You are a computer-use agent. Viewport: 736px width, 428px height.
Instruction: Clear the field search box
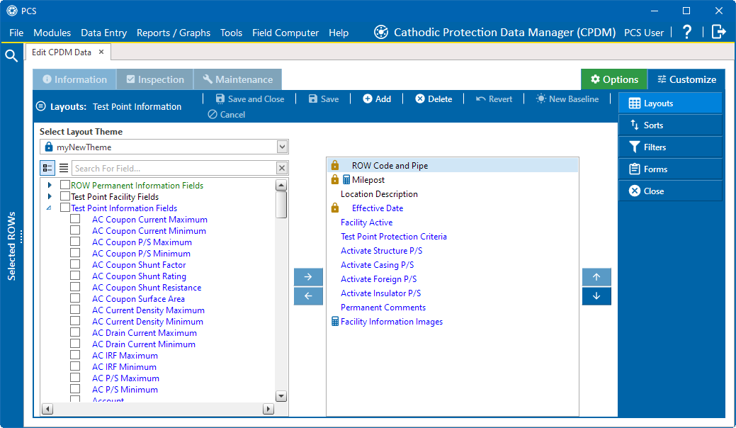point(282,168)
